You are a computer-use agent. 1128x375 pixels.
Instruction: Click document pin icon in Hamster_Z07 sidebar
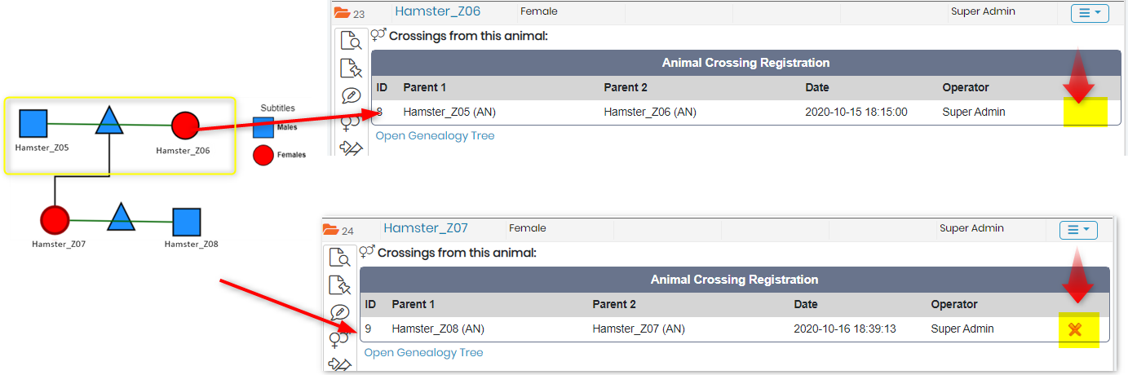pos(339,285)
